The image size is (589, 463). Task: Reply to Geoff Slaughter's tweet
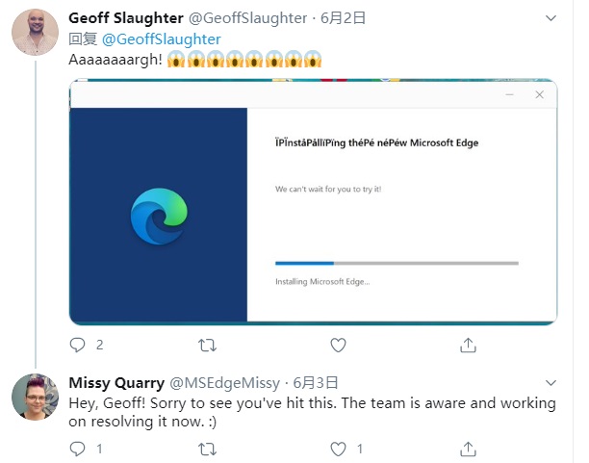point(78,345)
